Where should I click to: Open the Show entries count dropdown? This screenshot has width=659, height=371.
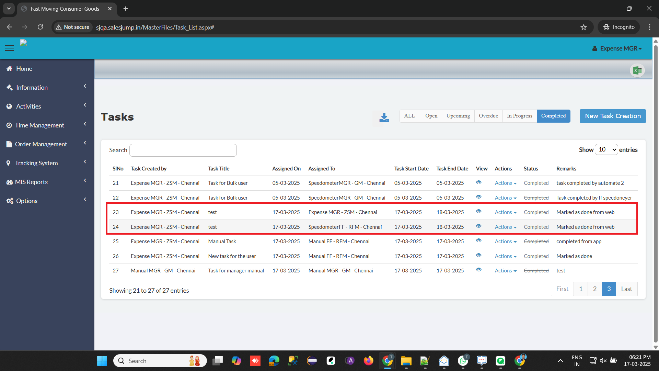tap(606, 149)
